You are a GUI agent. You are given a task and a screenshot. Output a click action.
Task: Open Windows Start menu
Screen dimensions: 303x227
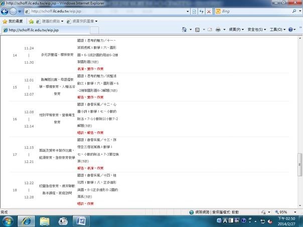coord(10,220)
